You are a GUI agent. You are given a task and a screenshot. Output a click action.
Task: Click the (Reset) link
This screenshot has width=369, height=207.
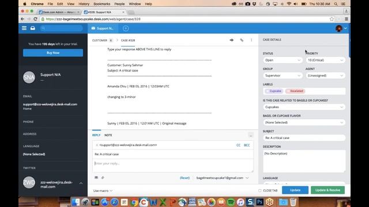pyautogui.click(x=184, y=178)
